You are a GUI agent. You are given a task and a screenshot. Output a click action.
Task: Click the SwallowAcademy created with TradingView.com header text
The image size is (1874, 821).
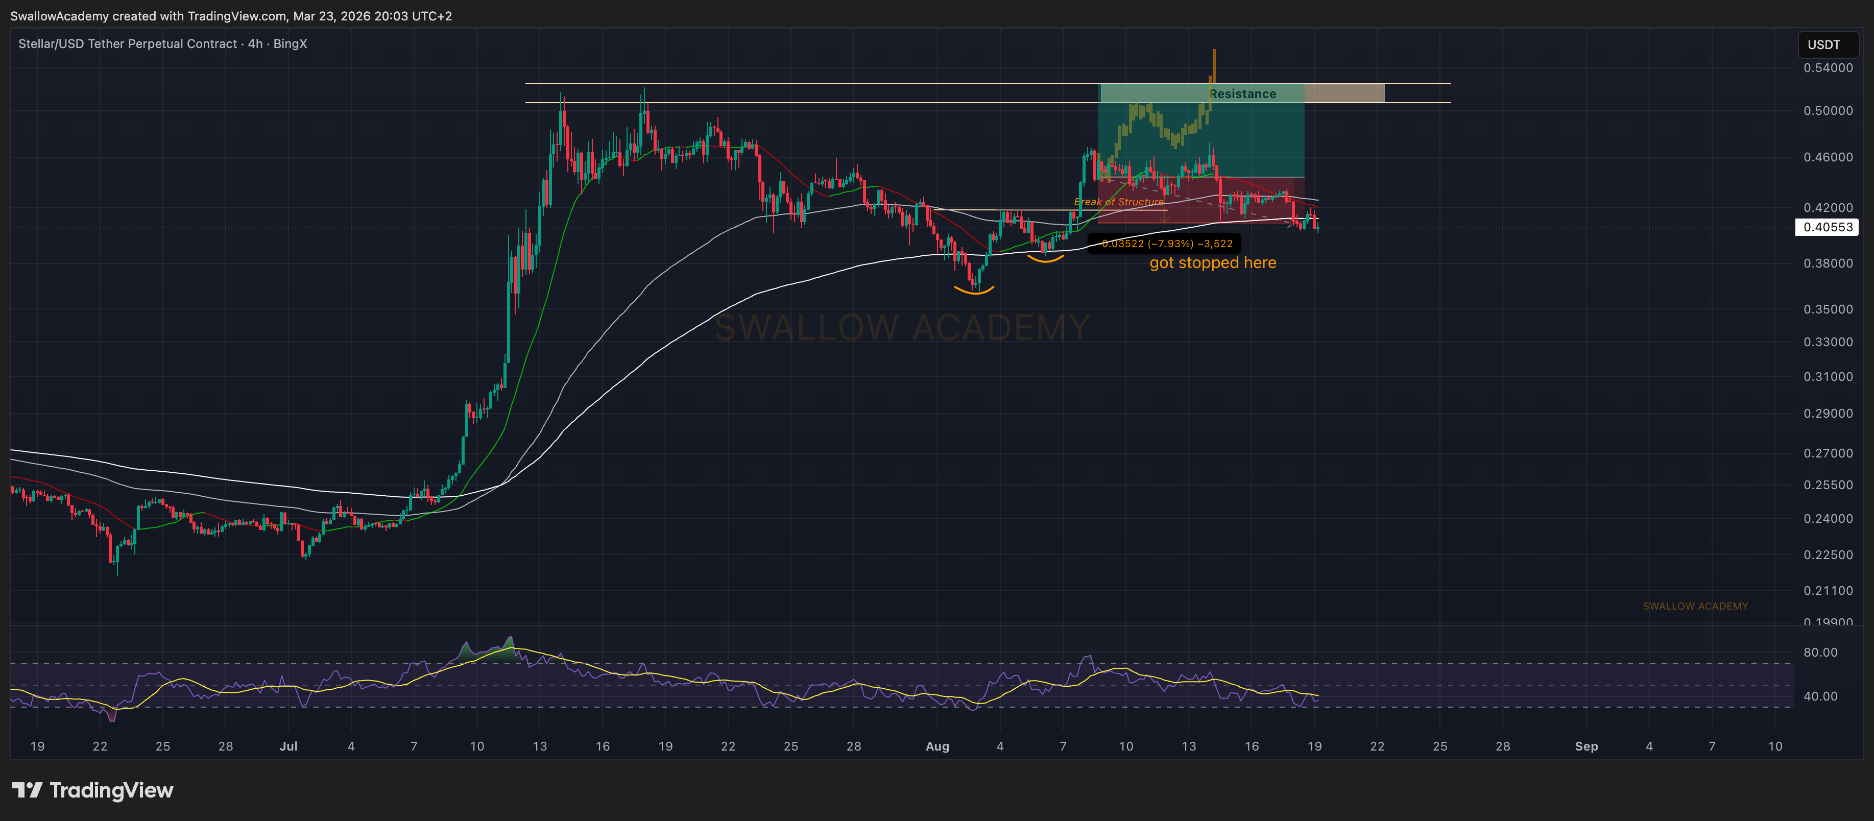point(231,16)
